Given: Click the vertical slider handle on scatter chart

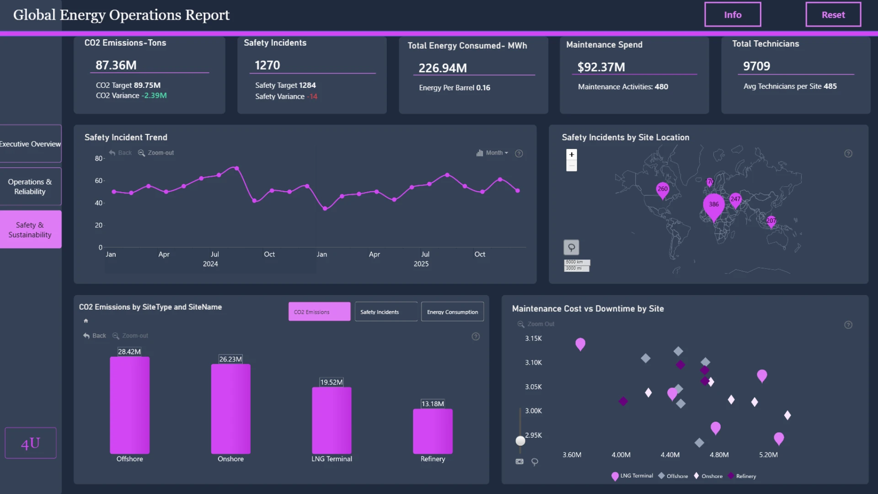Looking at the screenshot, I should pyautogui.click(x=520, y=441).
